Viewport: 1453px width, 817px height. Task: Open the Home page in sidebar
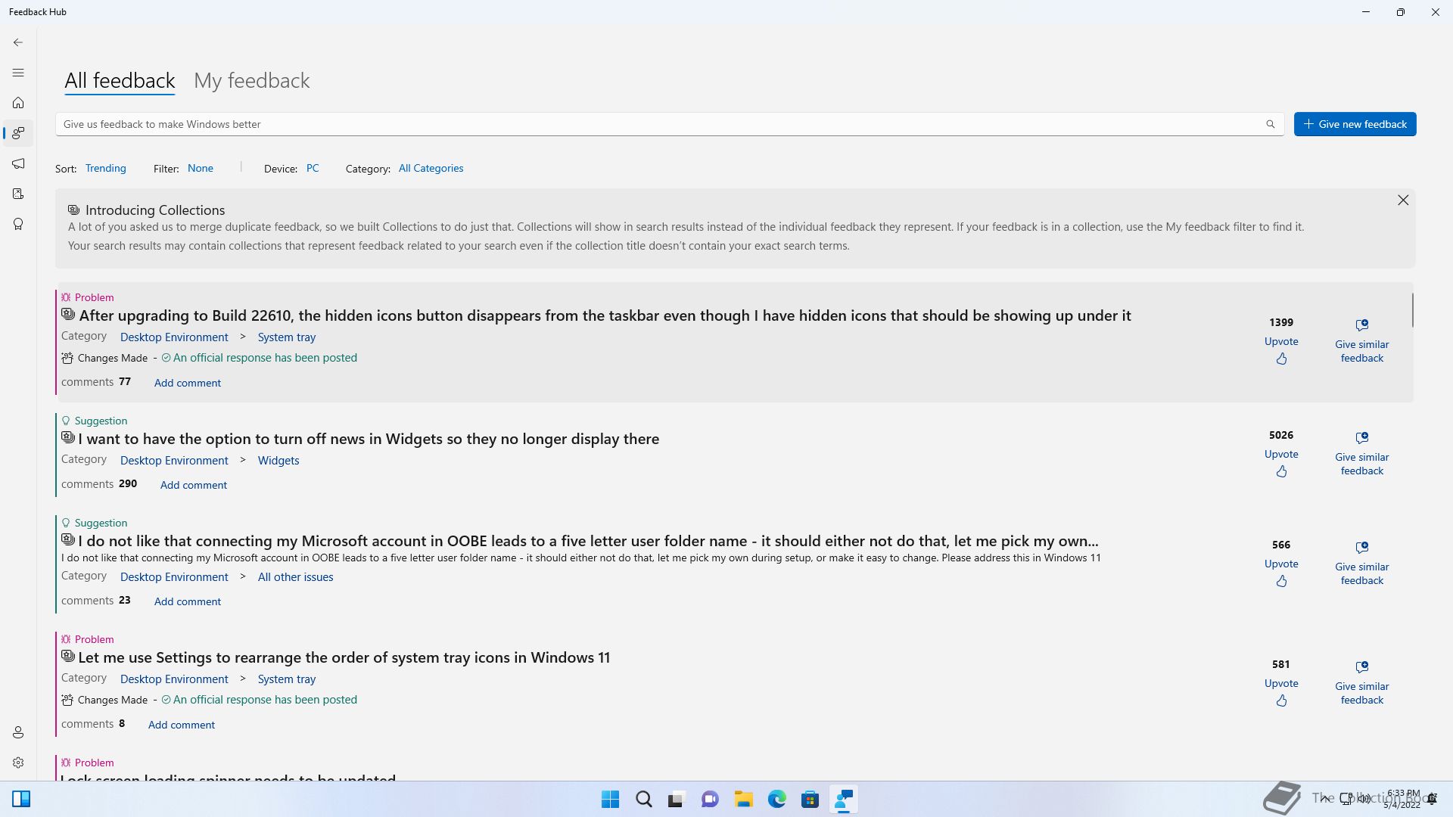click(x=18, y=103)
